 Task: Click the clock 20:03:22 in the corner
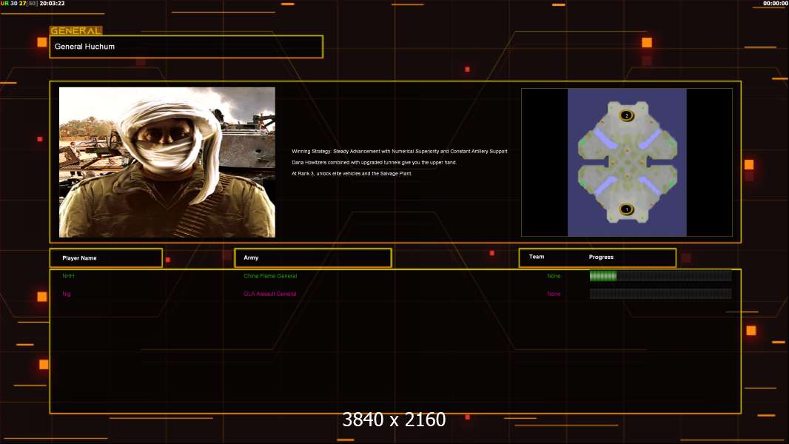pyautogui.click(x=52, y=3)
